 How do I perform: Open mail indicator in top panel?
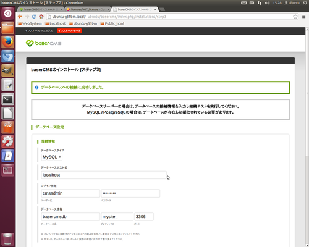tap(252, 3)
